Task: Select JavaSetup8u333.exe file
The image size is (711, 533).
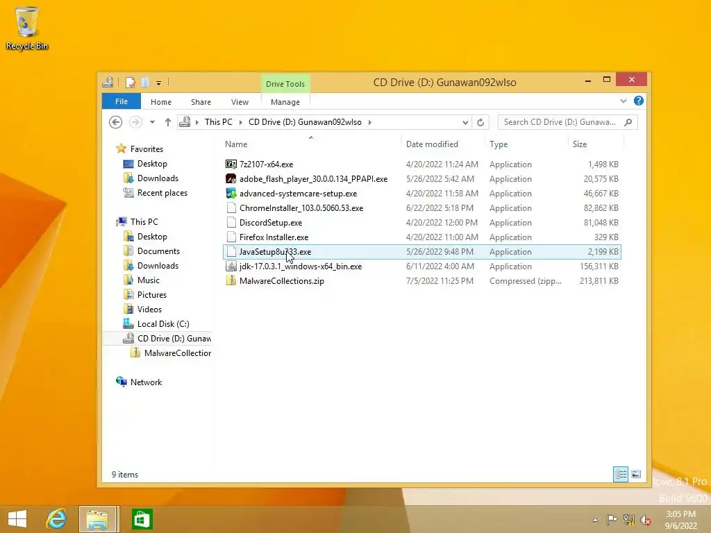Action: pyautogui.click(x=421, y=251)
